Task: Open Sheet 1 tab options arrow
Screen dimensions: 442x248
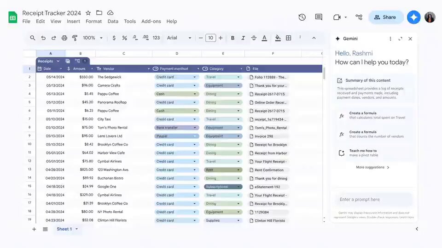Action: 77,229
